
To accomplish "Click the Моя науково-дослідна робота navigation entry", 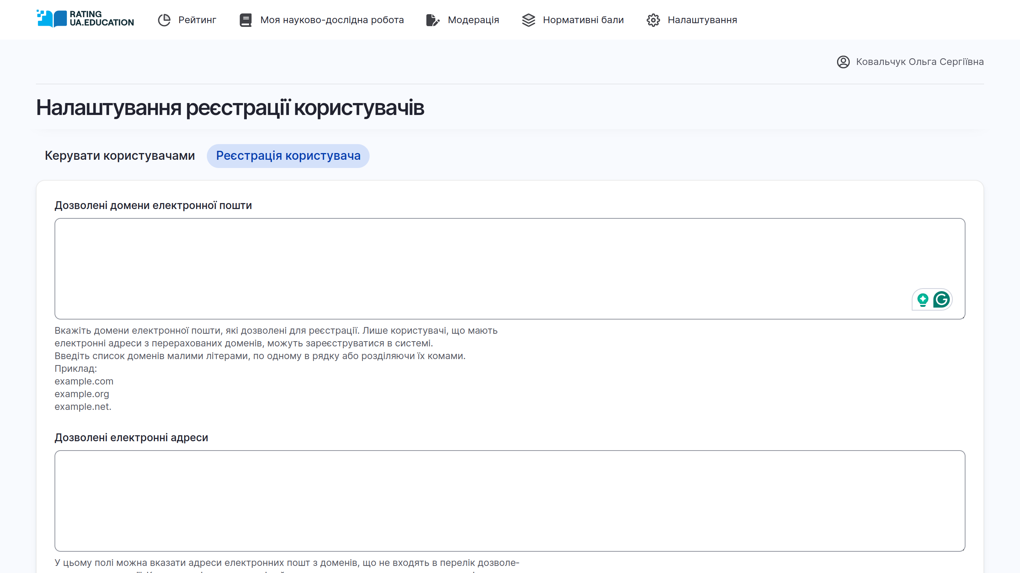I will point(332,19).
